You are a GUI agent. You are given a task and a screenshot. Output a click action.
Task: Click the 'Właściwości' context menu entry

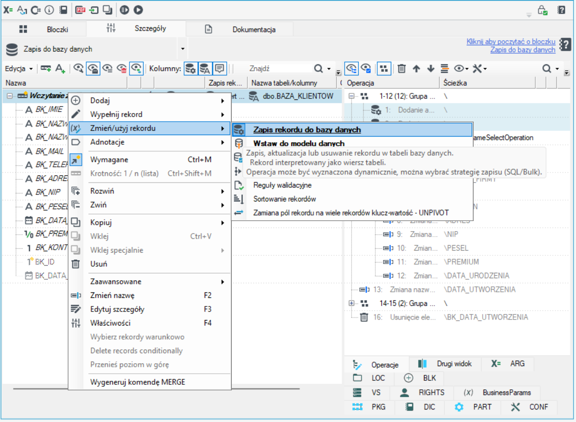pos(150,323)
